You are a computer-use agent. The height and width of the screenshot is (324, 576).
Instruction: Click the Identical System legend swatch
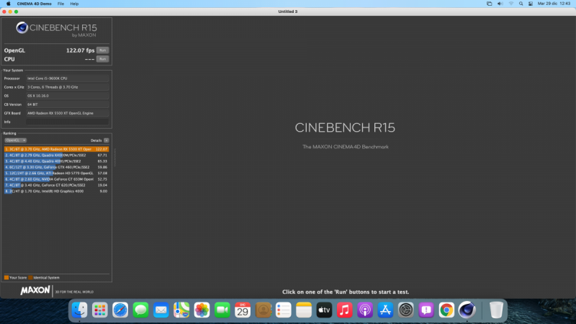tap(30, 277)
